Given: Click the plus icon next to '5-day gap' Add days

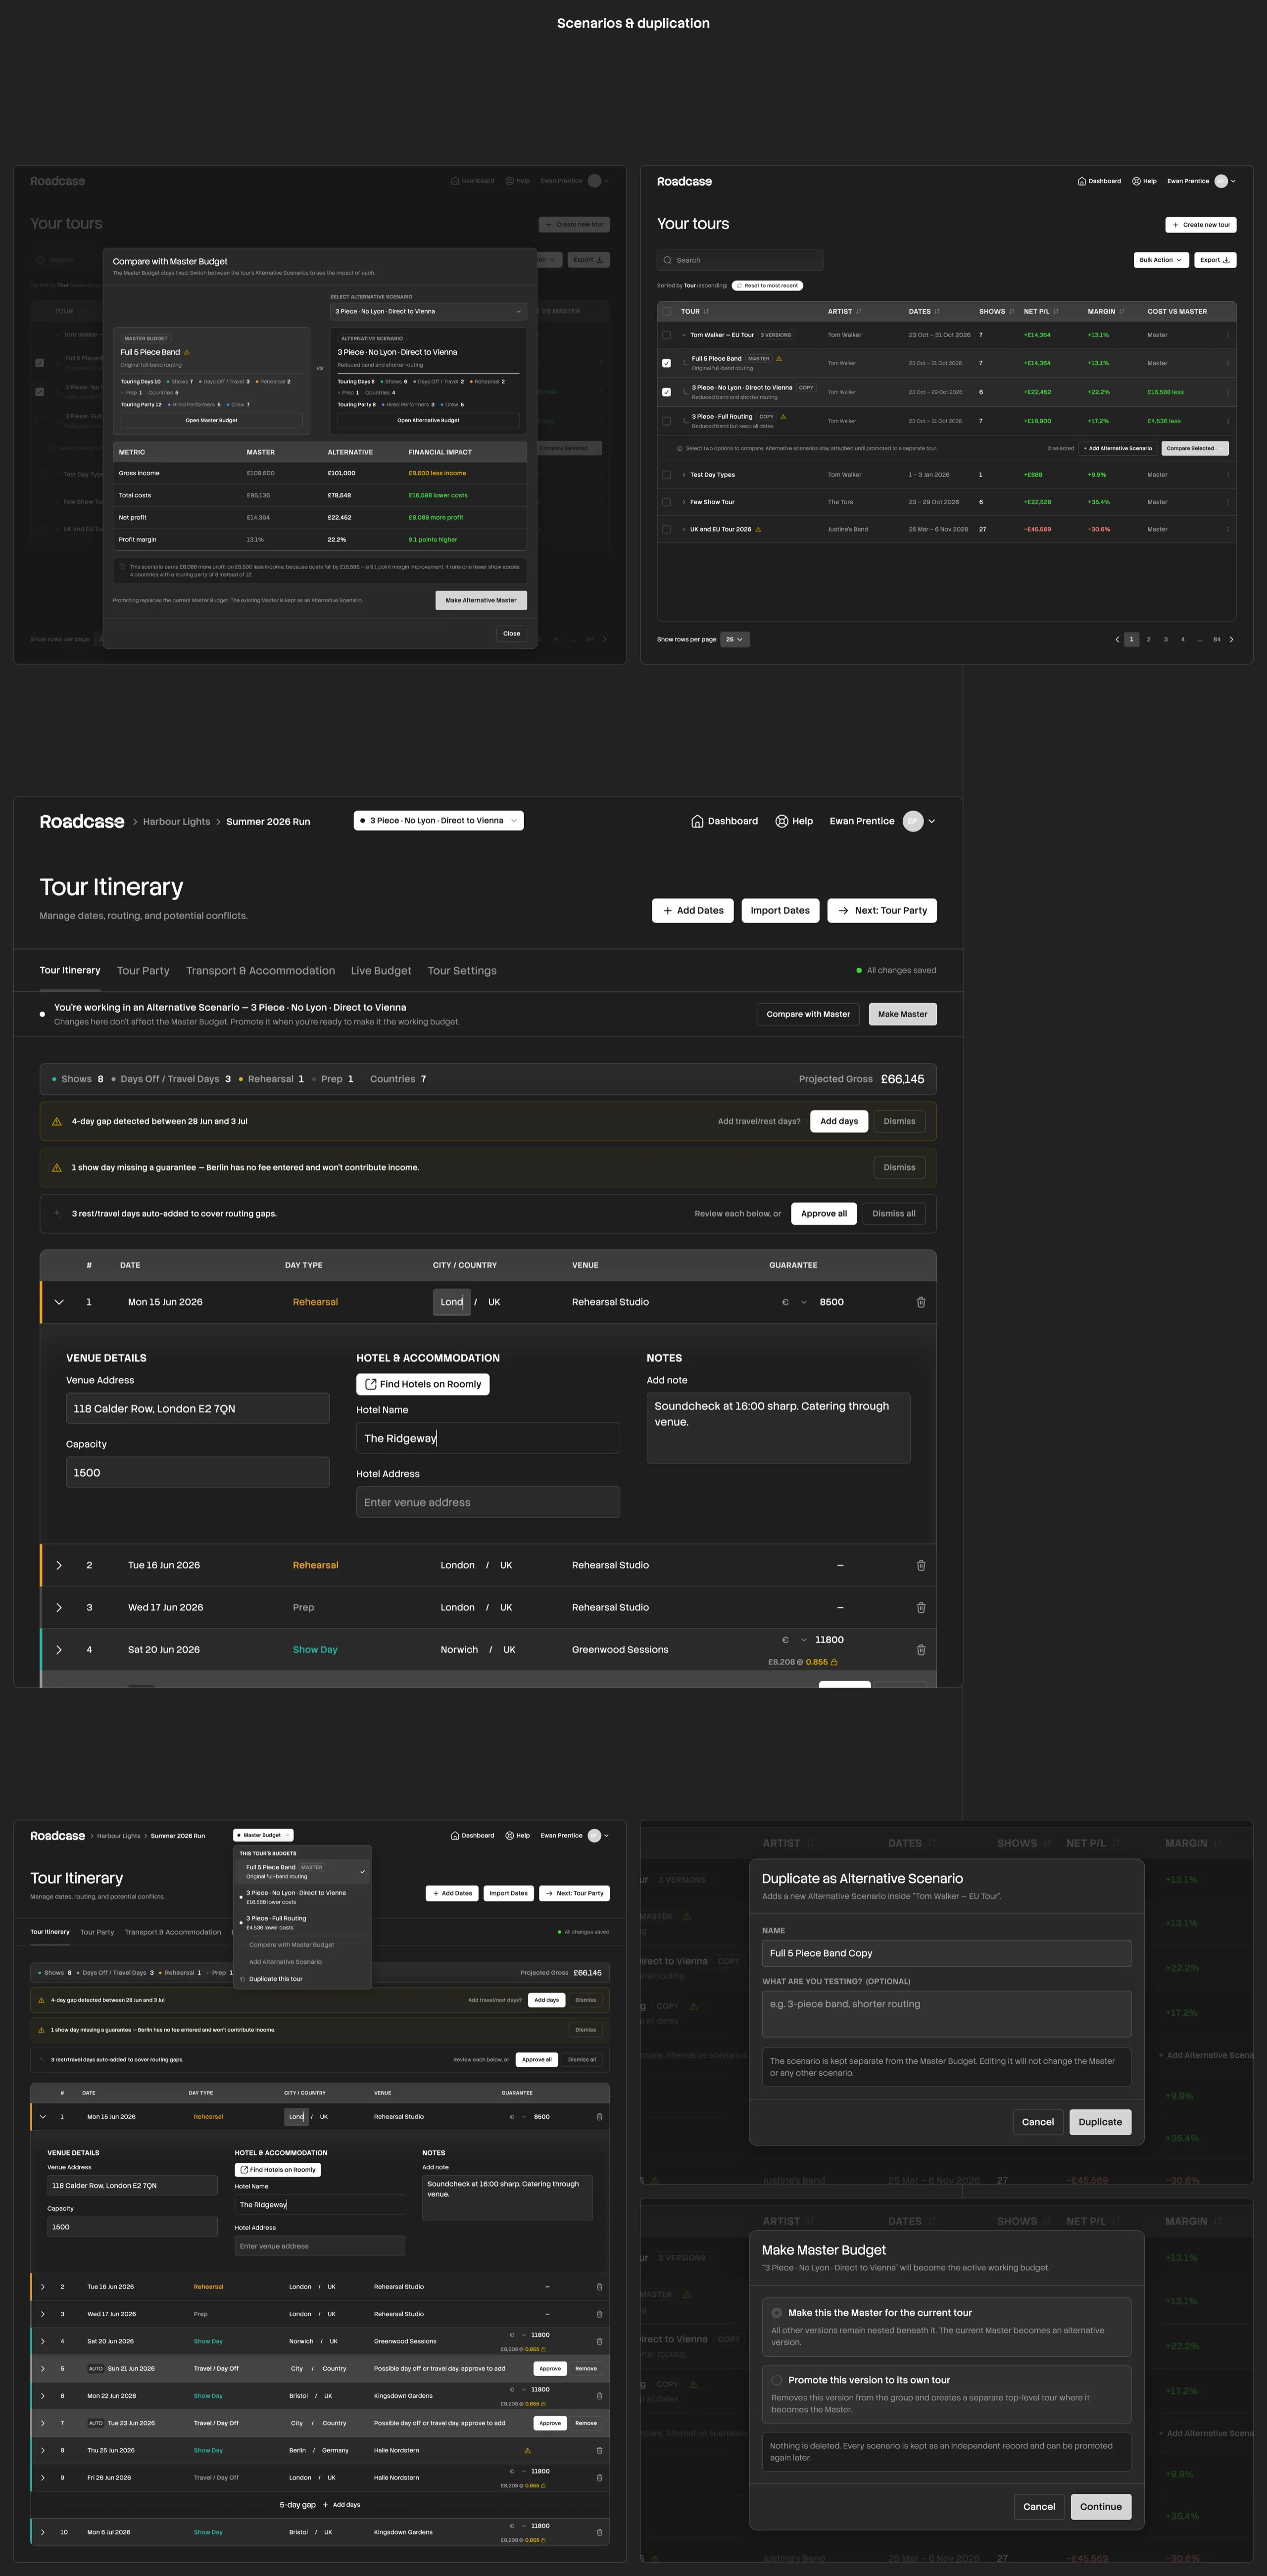Looking at the screenshot, I should (325, 2505).
